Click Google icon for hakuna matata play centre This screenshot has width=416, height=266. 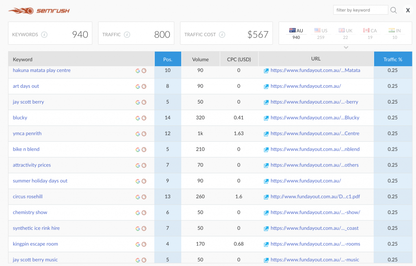click(138, 71)
